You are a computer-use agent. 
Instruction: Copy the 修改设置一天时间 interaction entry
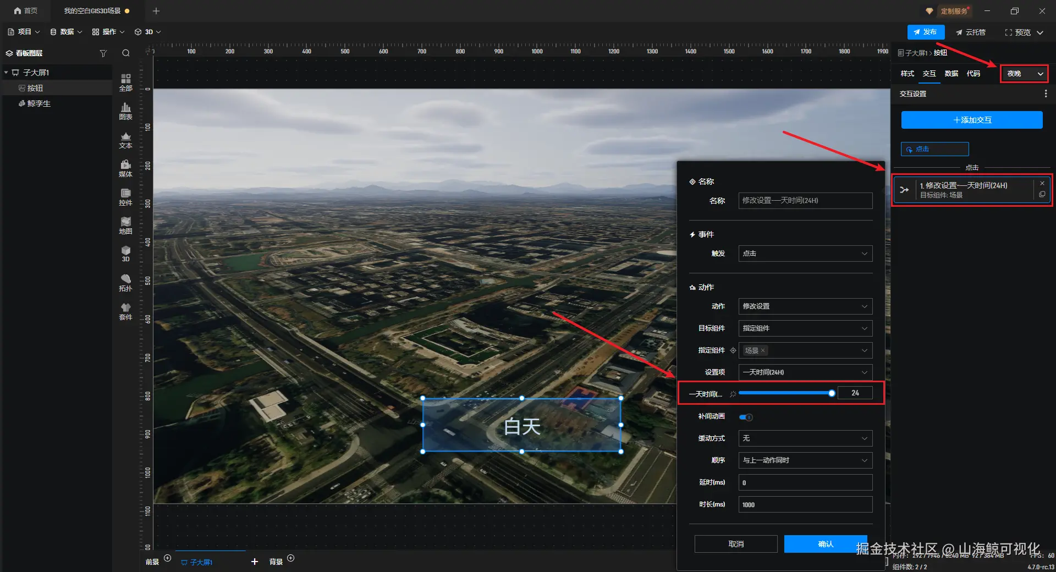[x=1042, y=194]
